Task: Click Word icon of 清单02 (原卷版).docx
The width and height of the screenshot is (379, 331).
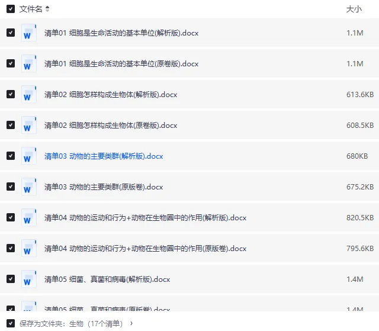Action: coord(29,125)
